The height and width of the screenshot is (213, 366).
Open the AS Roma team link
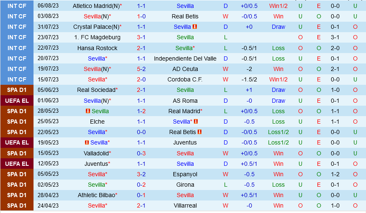[x=185, y=101]
